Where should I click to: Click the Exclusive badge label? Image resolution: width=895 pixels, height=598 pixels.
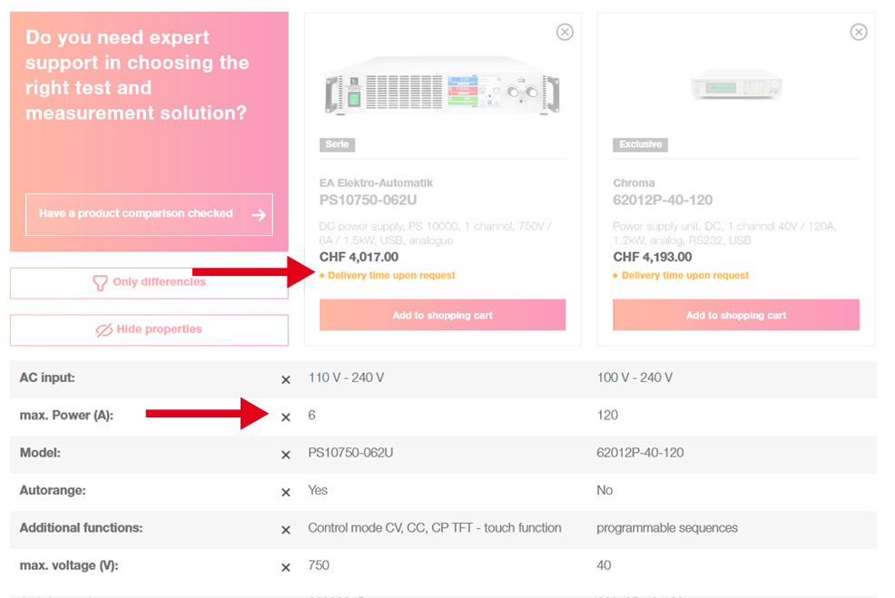coord(641,144)
